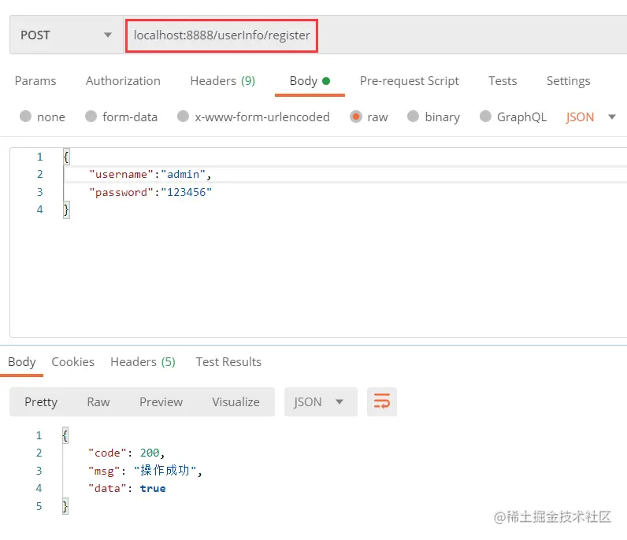Open response Headers (5) tab

(143, 362)
